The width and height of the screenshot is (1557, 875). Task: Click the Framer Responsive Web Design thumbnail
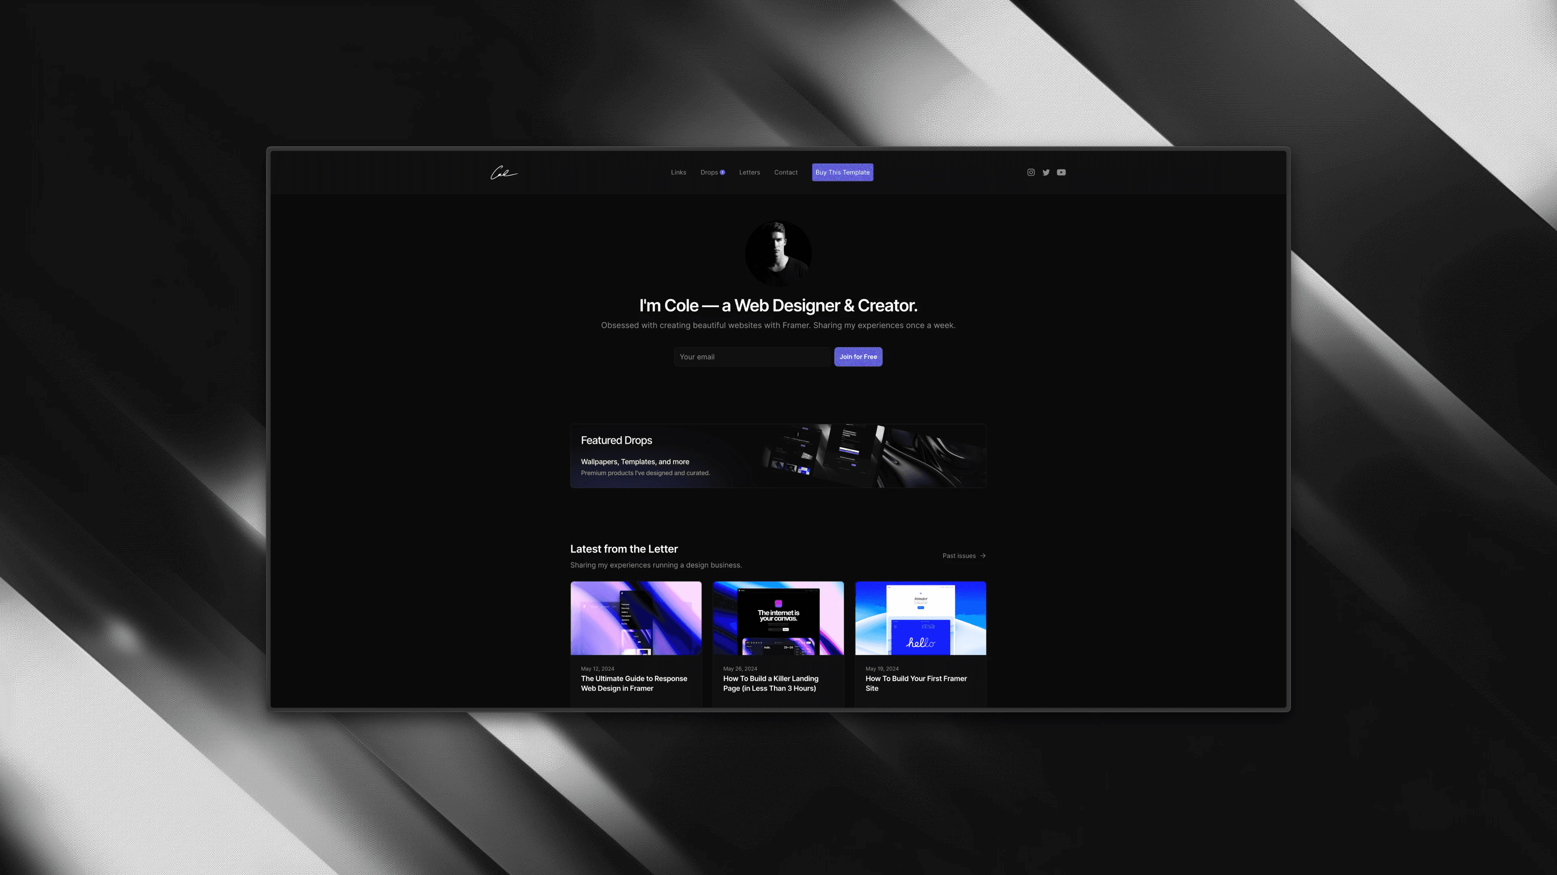[x=635, y=617]
